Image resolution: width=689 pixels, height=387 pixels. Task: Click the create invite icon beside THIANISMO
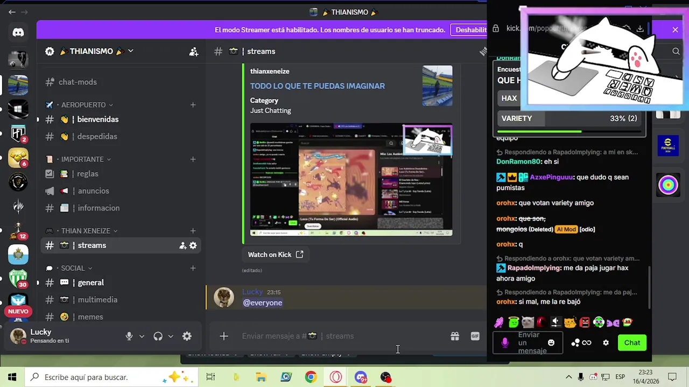point(194,52)
